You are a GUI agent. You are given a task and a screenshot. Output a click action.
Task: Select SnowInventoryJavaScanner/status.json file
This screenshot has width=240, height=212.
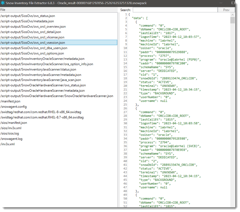point(38,69)
